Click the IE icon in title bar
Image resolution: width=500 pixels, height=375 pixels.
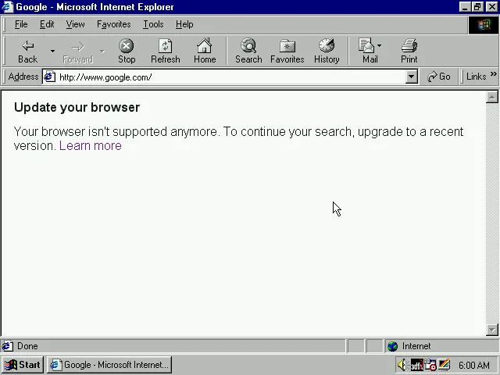(8, 7)
